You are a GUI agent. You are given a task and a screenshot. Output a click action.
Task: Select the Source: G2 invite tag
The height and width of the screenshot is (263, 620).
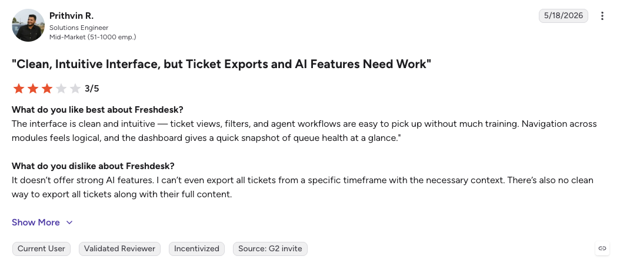click(270, 249)
